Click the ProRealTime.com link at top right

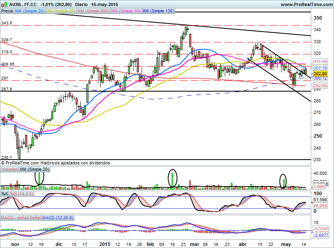306,4
